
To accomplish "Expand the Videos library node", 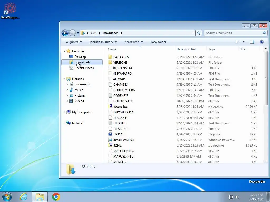I will (67, 101).
